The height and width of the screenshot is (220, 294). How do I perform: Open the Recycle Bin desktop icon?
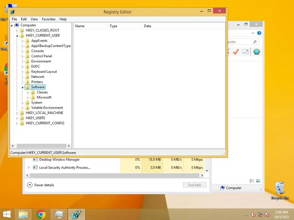280,190
